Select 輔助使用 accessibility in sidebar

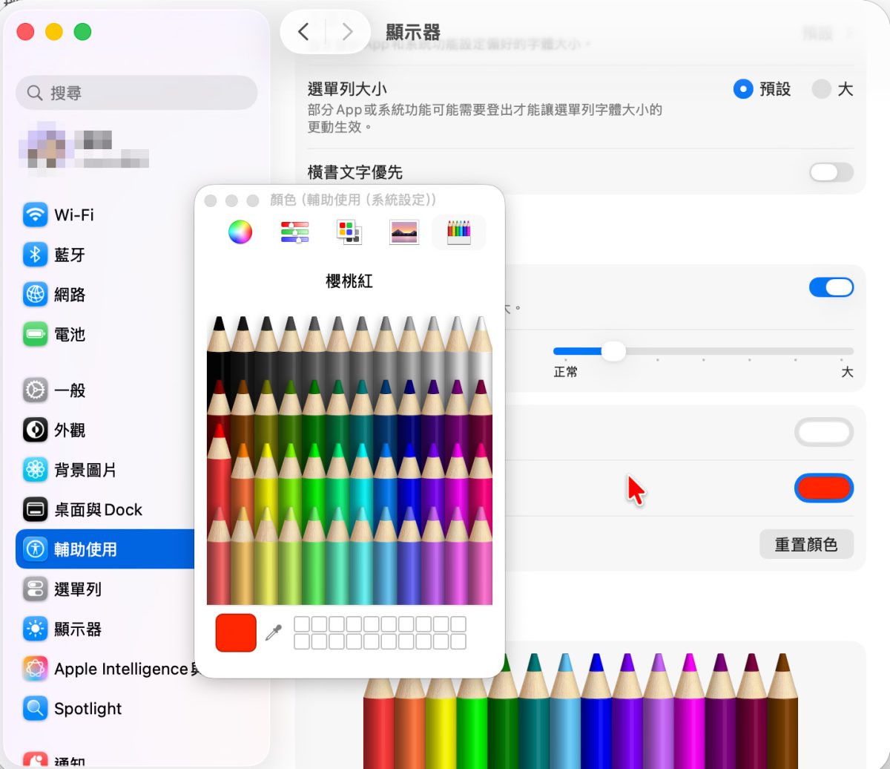tap(104, 549)
